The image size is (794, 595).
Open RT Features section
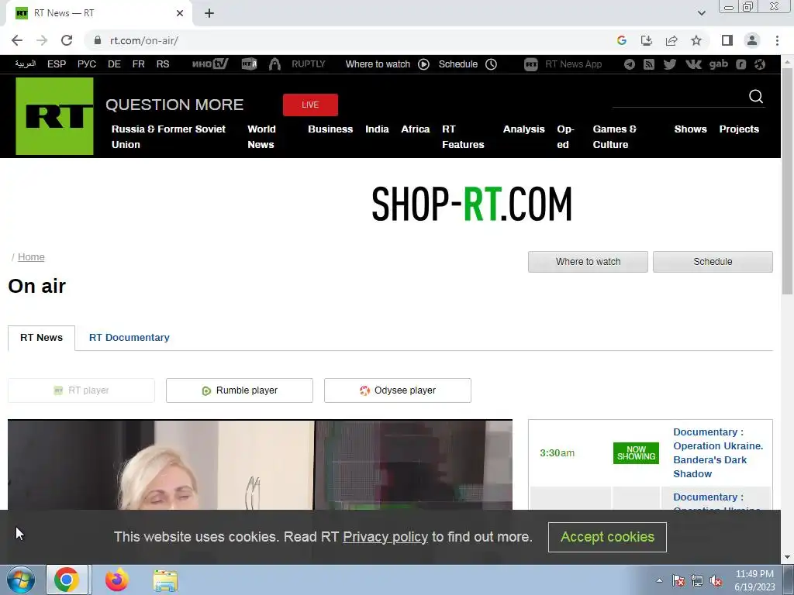pos(463,136)
